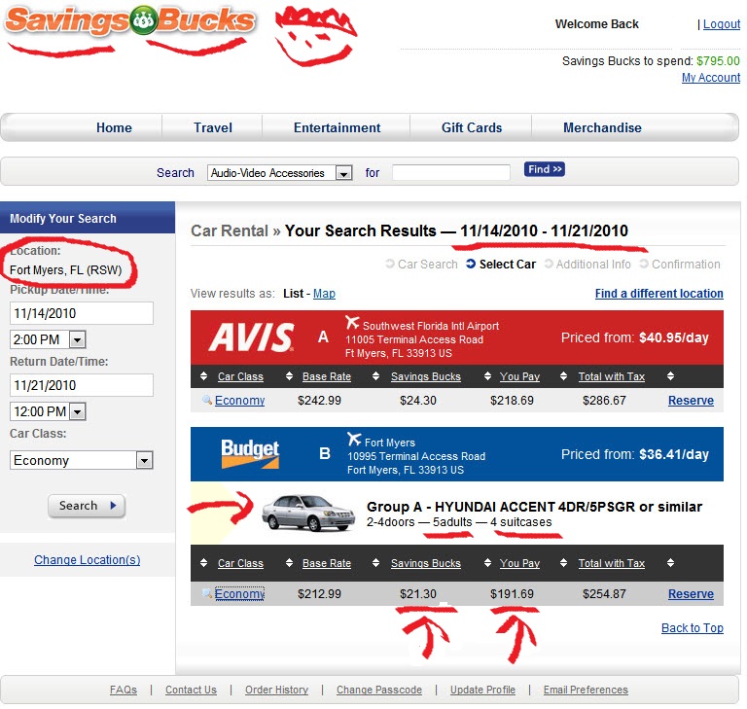Click sort arrows left of Budget Total with Tax
747x709 pixels.
(x=563, y=563)
